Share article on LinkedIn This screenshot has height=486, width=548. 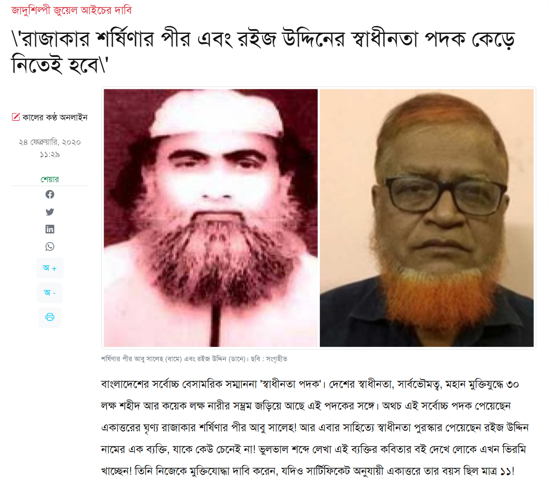50,229
